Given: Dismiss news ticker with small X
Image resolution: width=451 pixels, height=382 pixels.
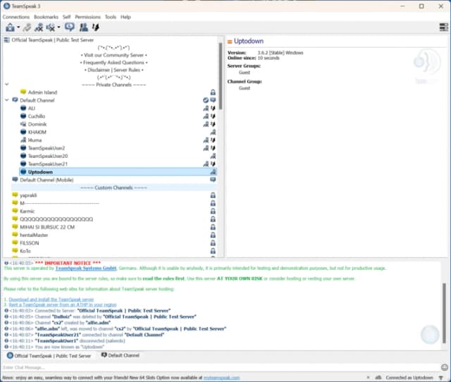Looking at the screenshot, I should click(368, 377).
